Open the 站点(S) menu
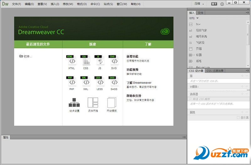The height and width of the screenshot is (165, 251). (x=108, y=4)
